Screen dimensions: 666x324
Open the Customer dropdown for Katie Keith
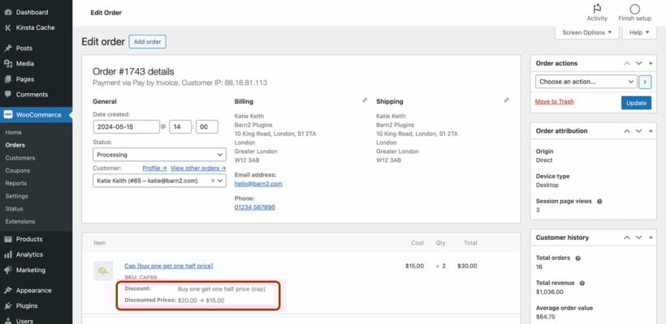click(x=159, y=181)
